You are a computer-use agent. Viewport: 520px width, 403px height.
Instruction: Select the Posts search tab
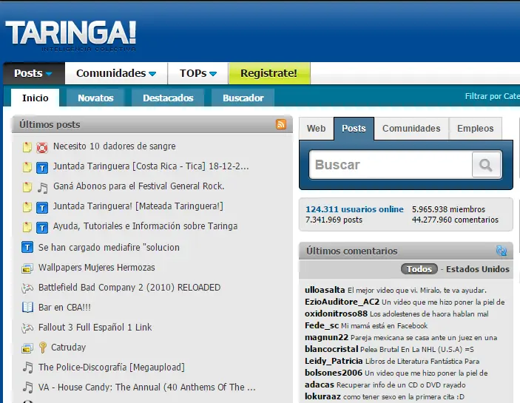(354, 128)
